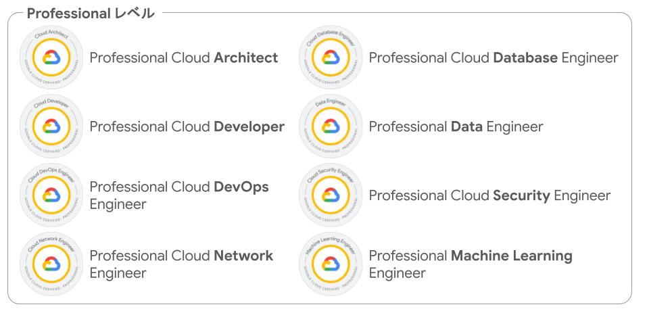Screen dimensions: 649x311
Task: Click the bold word Architect
Action: tap(246, 57)
